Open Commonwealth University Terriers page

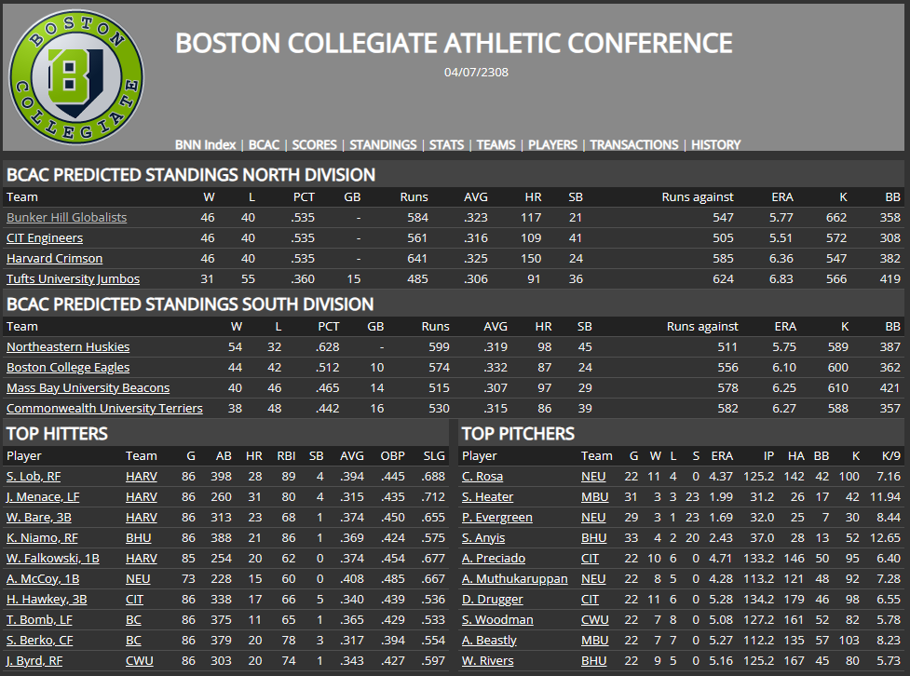(104, 408)
